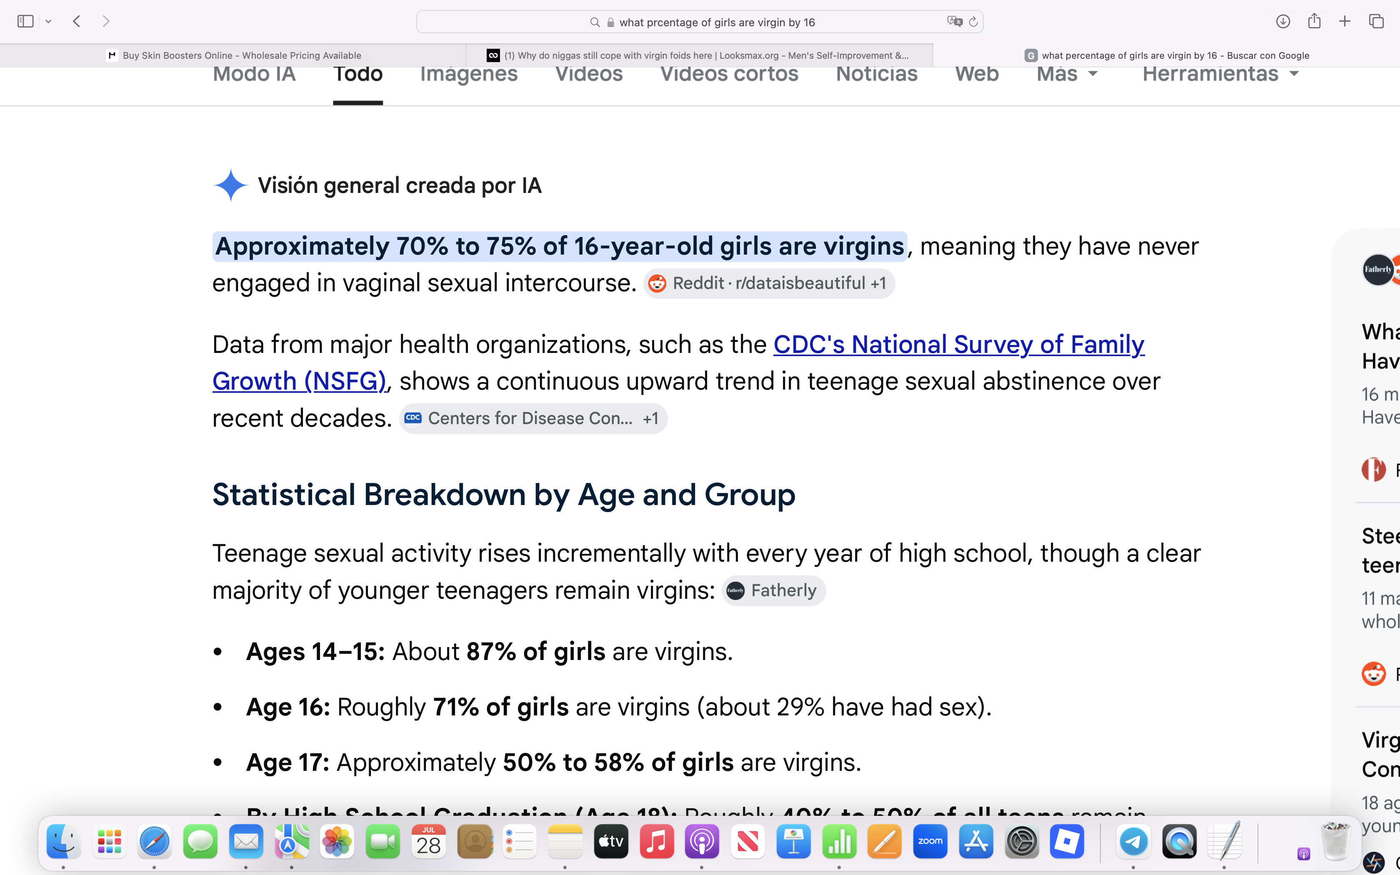1400x875 pixels.
Task: Click the translate icon in address bar
Action: 955,21
